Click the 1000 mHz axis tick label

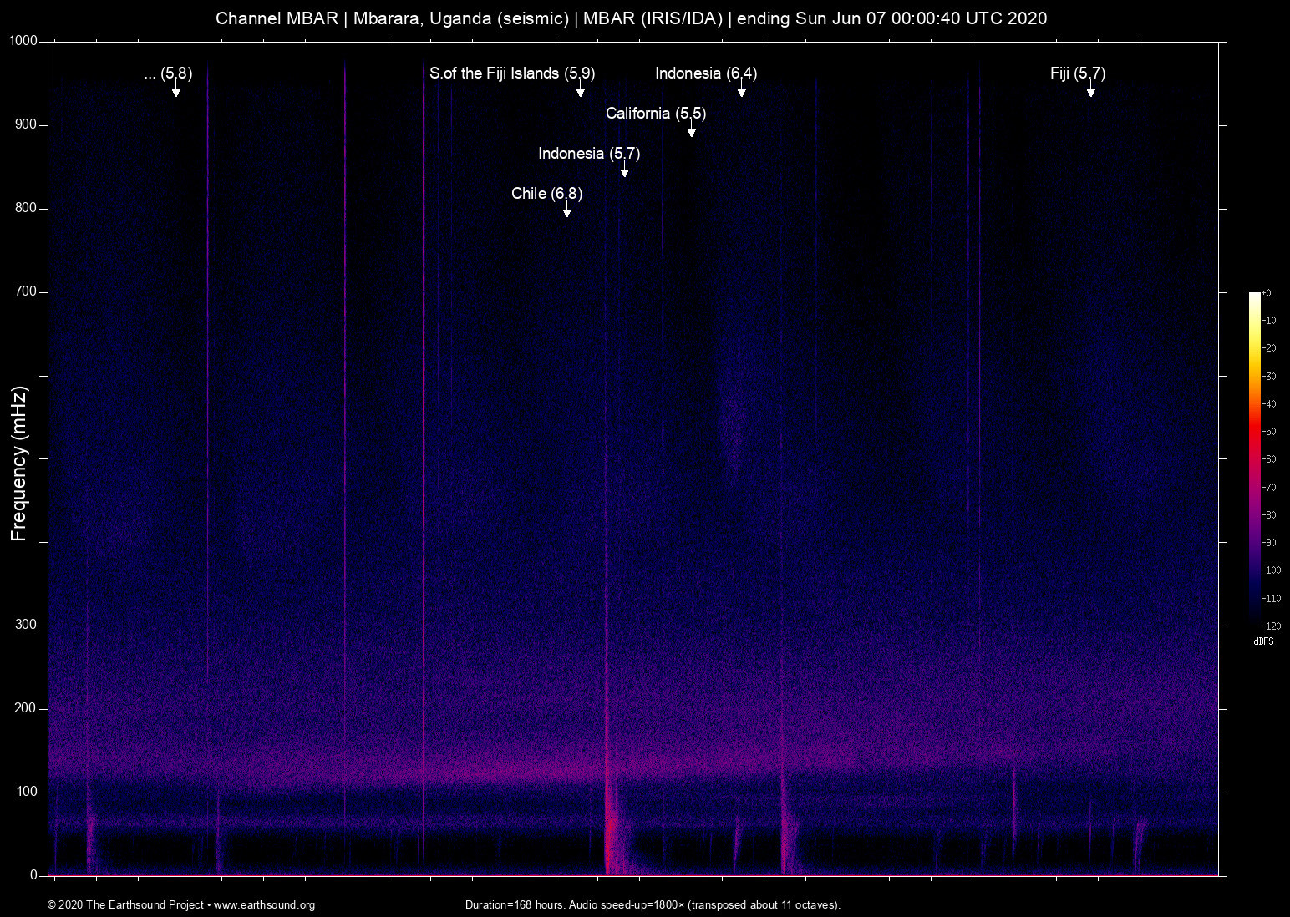(x=23, y=39)
